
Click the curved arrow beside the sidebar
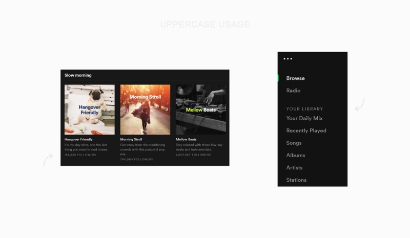point(360,104)
